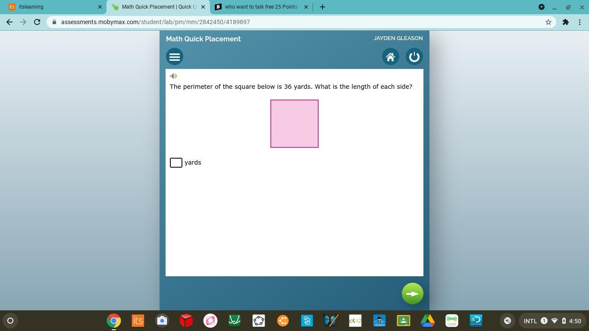Open Google Drive from the shelf
The image size is (589, 331).
coord(428,321)
